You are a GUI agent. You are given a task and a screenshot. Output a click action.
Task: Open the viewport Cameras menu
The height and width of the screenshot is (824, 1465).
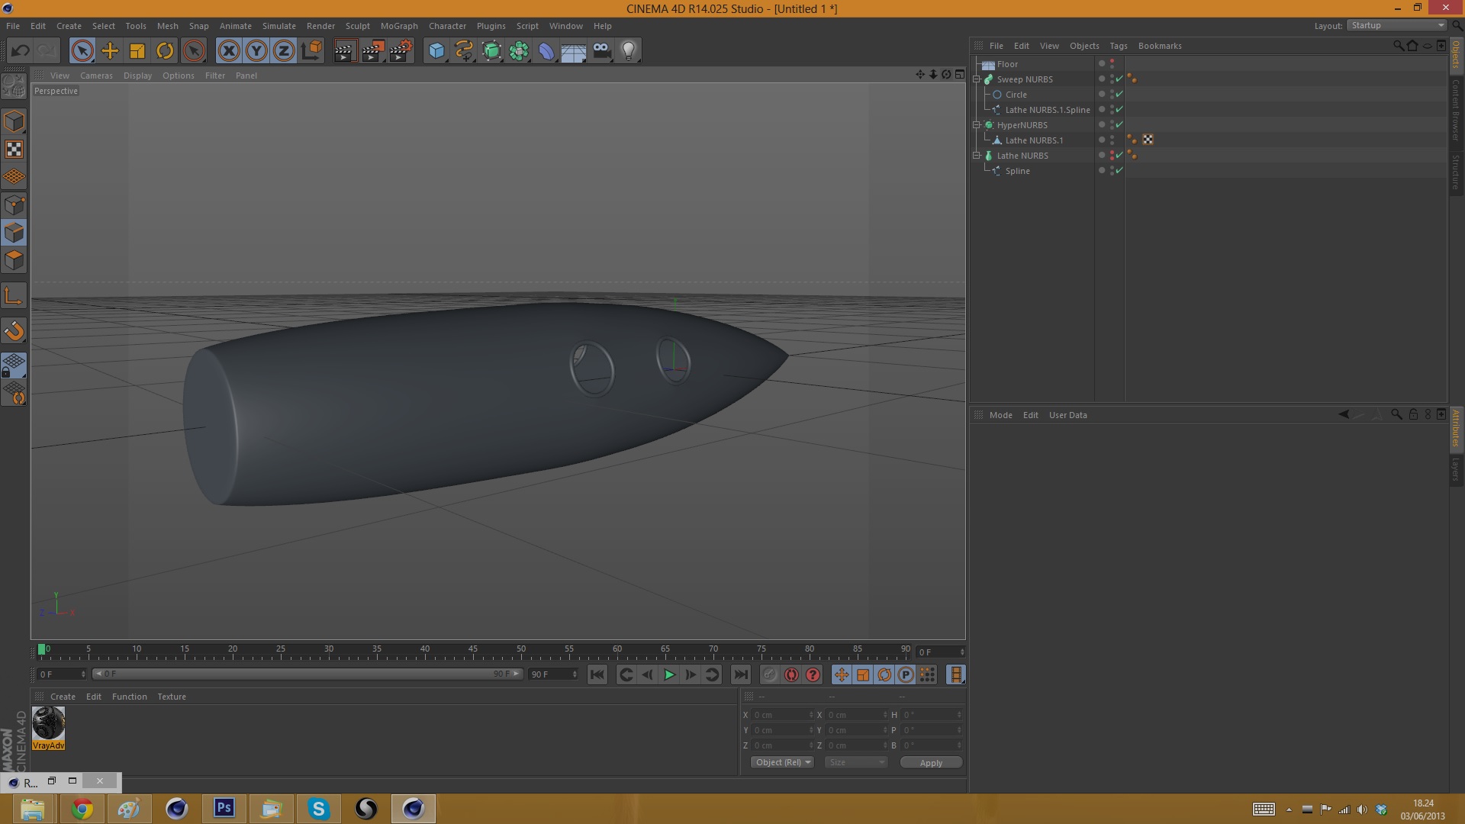click(96, 76)
